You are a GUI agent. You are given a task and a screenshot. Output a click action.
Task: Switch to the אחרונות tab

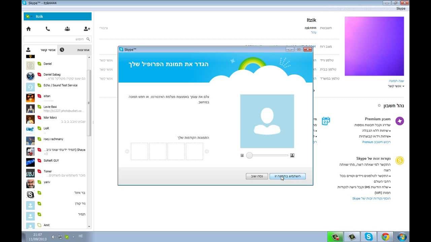pyautogui.click(x=74, y=50)
